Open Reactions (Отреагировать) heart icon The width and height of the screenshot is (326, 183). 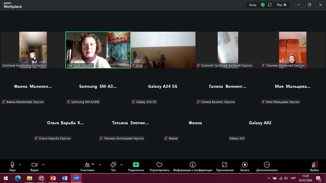click(x=159, y=165)
